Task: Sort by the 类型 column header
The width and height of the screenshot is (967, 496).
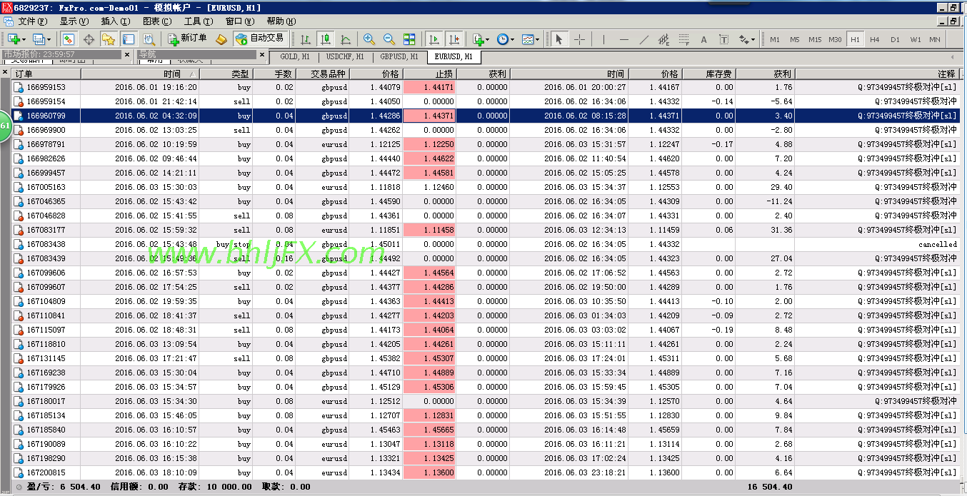Action: tap(227, 74)
